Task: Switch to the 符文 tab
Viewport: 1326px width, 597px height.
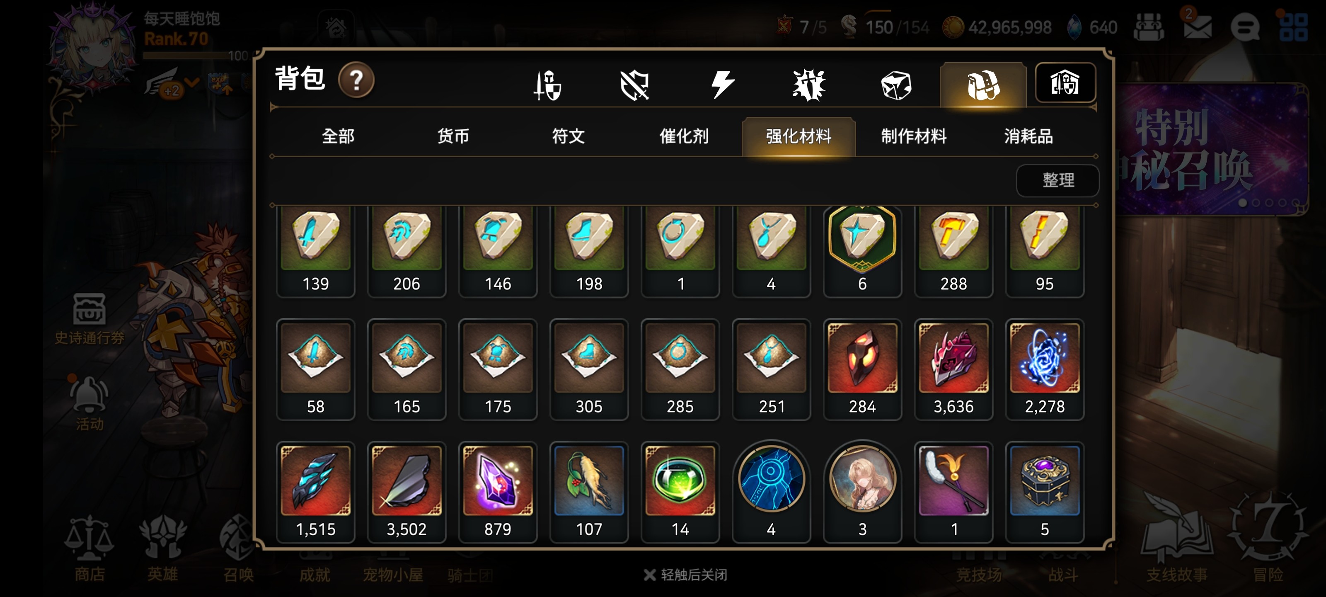Action: coord(568,136)
